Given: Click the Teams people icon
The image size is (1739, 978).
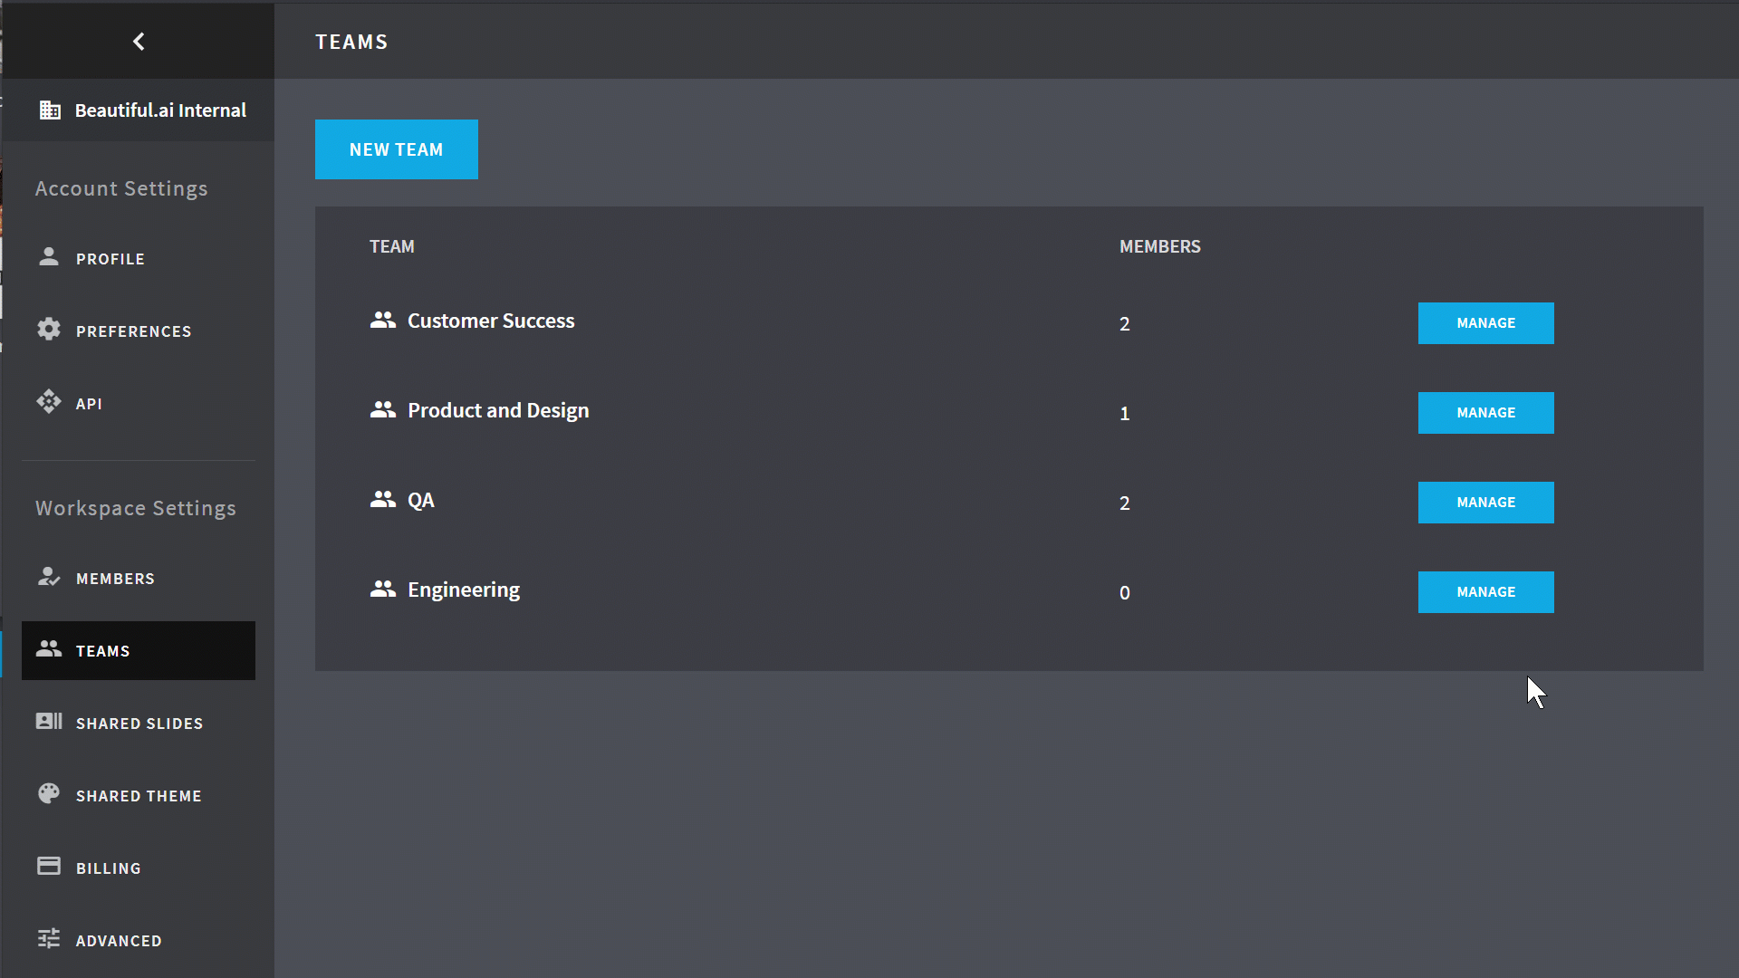Looking at the screenshot, I should click(x=49, y=649).
